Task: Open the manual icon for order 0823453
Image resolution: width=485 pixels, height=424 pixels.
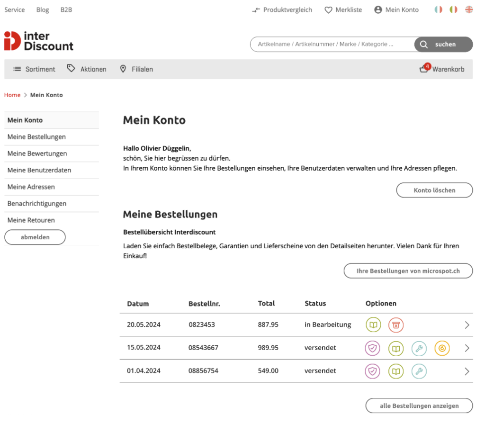Action: point(373,325)
